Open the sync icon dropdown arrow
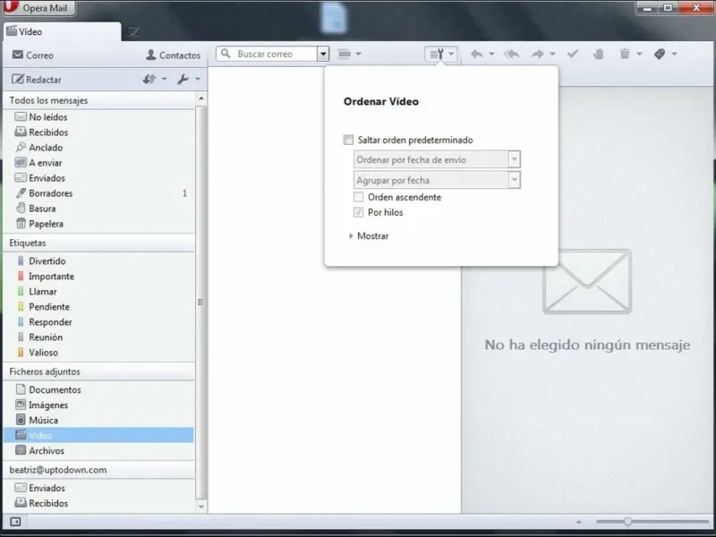The height and width of the screenshot is (537, 716). pos(165,80)
